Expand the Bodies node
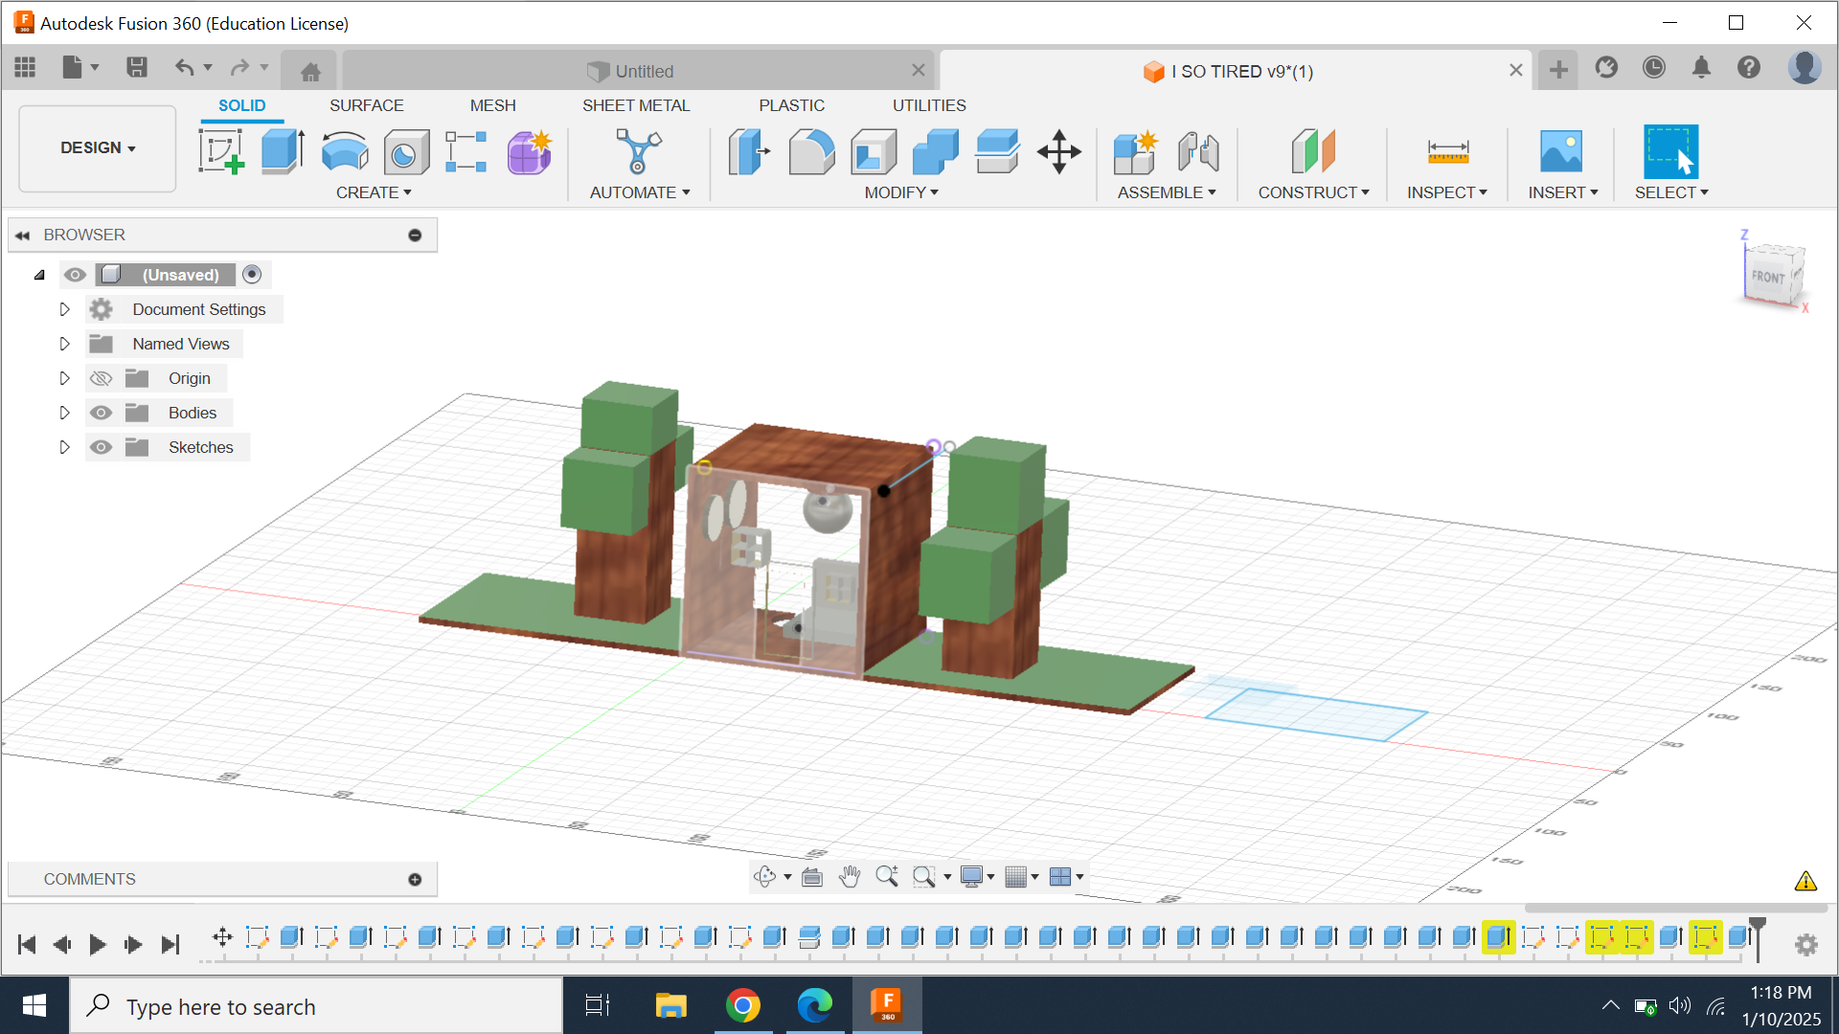This screenshot has width=1839, height=1034. [x=64, y=413]
